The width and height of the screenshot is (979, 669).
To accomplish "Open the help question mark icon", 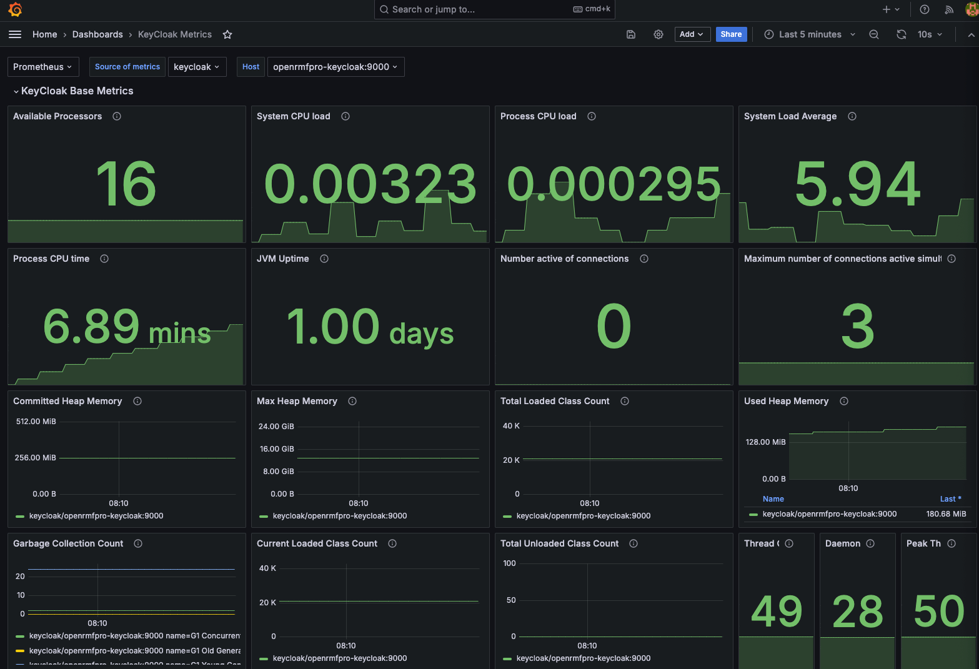I will click(x=925, y=9).
